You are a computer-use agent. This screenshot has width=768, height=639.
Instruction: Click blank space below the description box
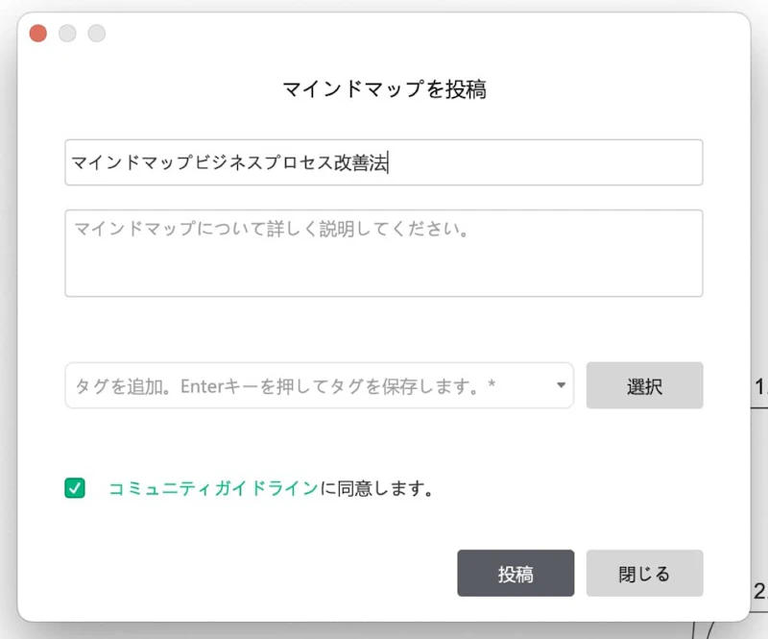point(384,329)
